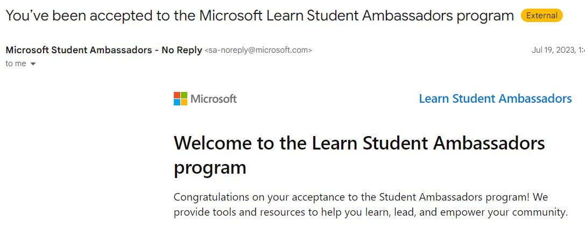Screen dimensions: 585x235
Task: Click the green square of the Microsoft logo
Action: point(184,95)
